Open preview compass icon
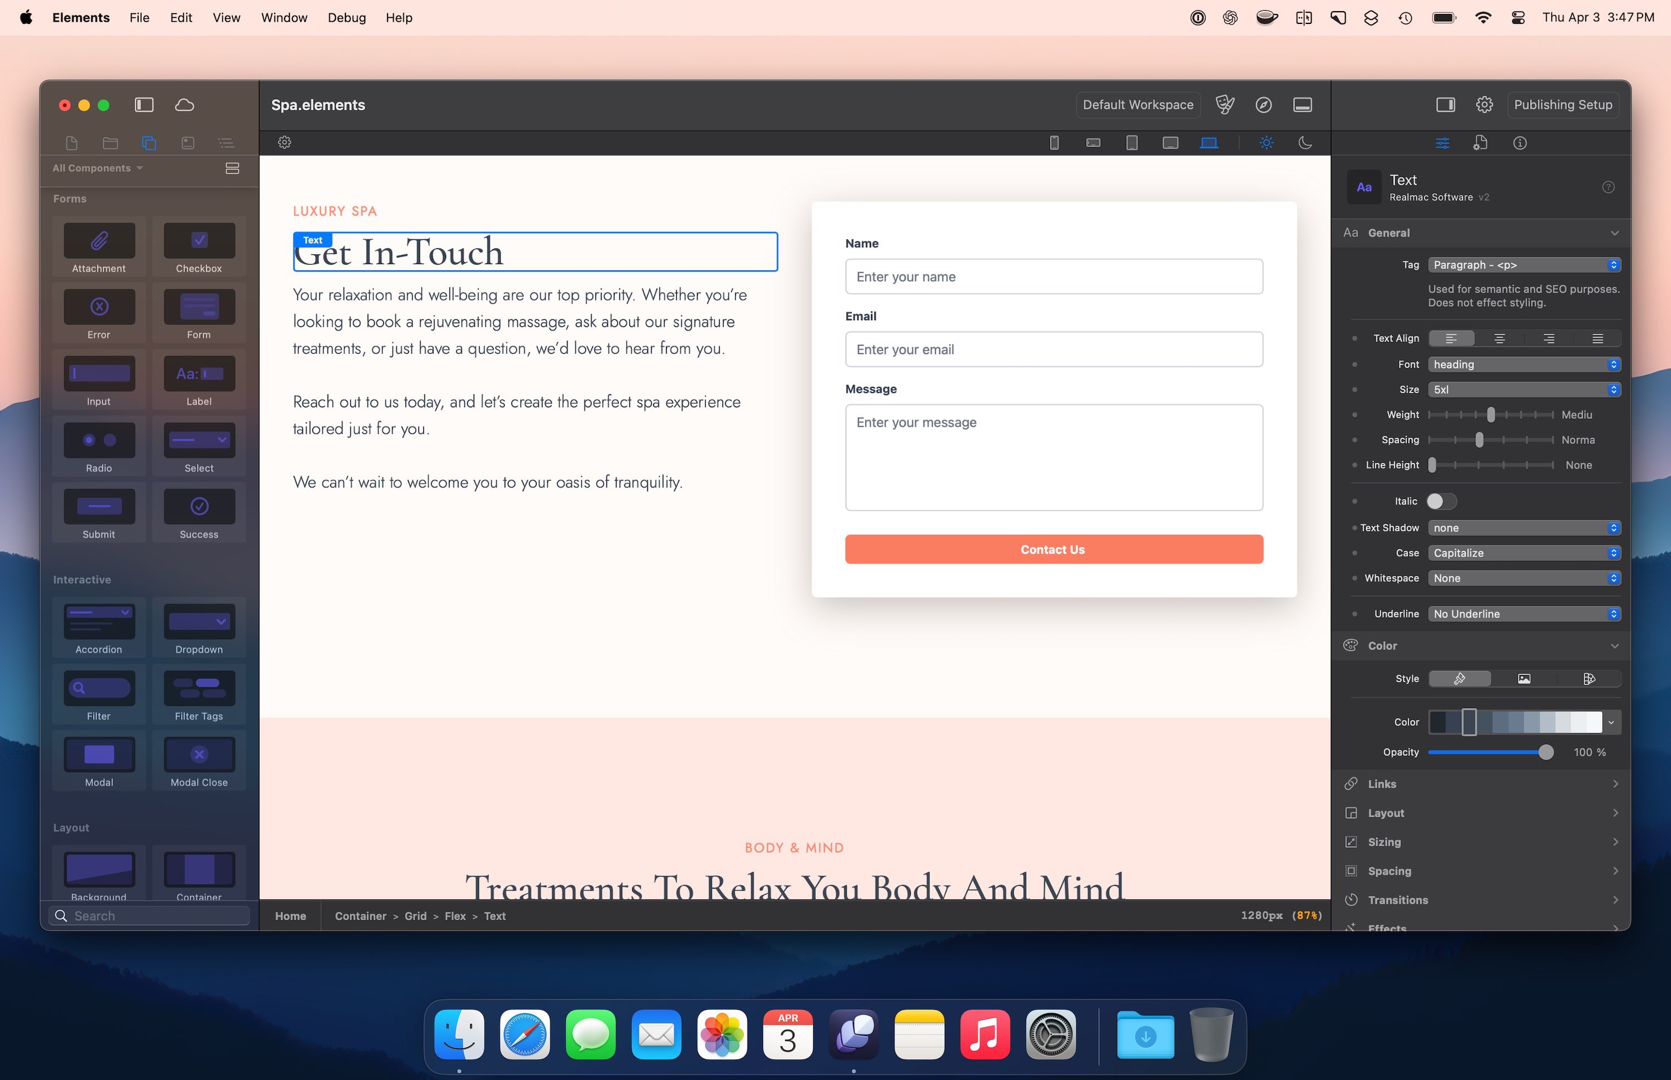The image size is (1671, 1080). (1263, 105)
